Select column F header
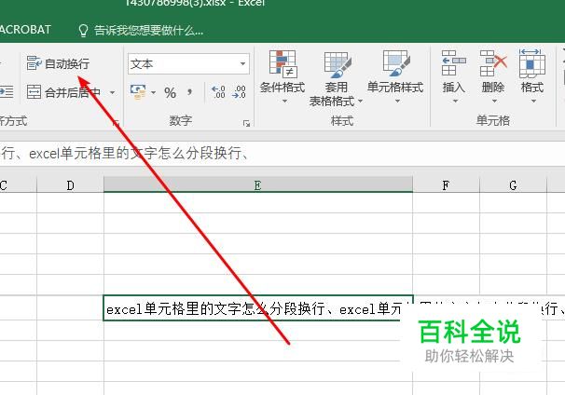This screenshot has height=395, width=565. tap(446, 185)
